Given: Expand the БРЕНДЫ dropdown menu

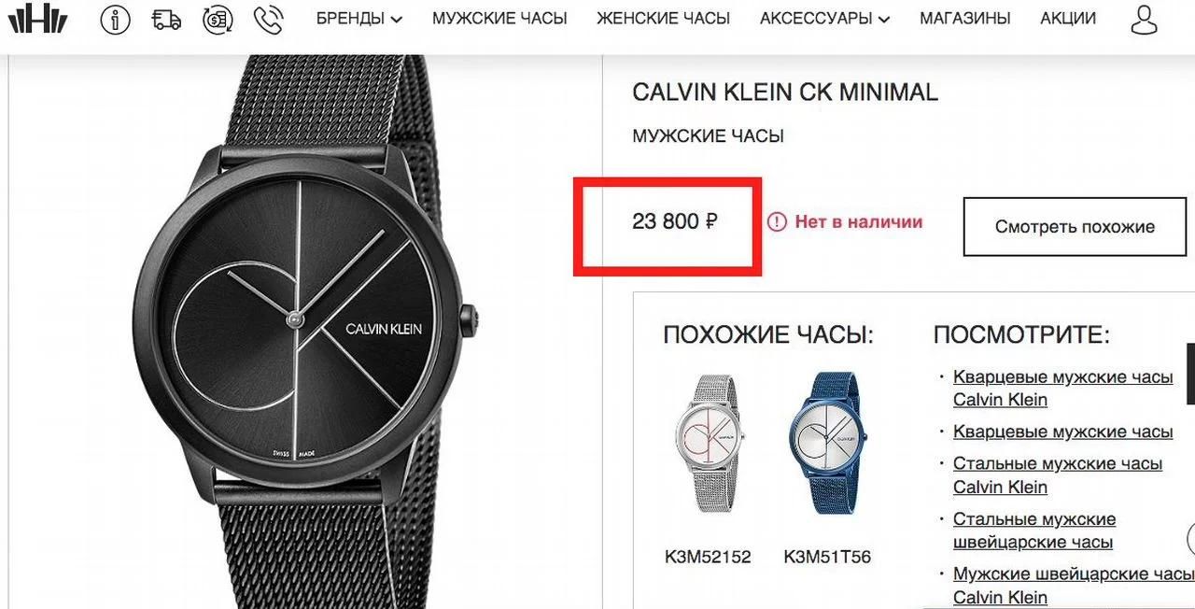Looking at the screenshot, I should click(x=359, y=19).
